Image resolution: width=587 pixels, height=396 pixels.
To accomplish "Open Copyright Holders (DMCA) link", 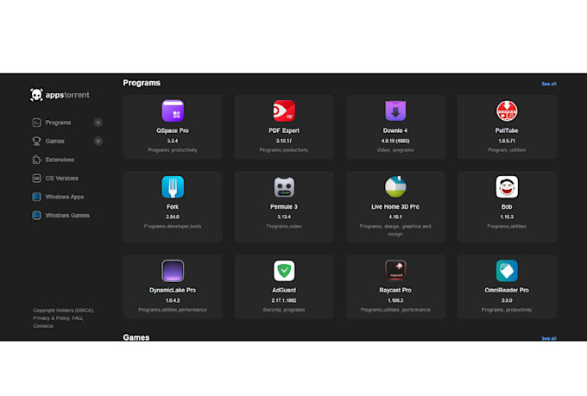I will [x=63, y=311].
